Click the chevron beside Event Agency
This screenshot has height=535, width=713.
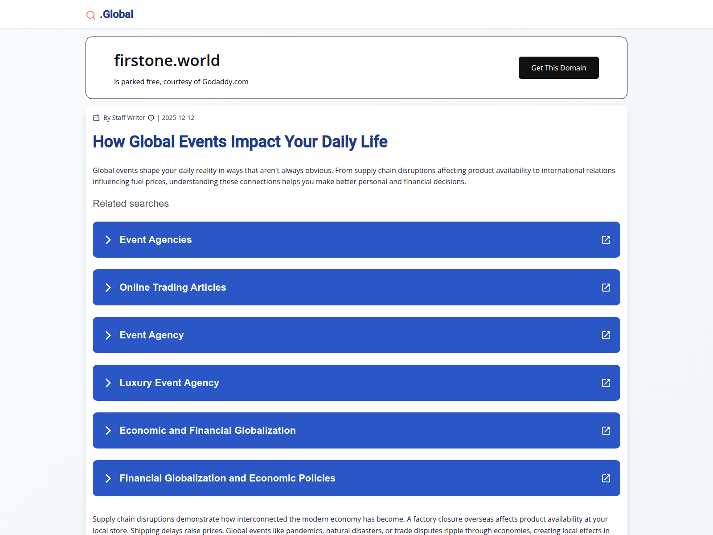108,335
